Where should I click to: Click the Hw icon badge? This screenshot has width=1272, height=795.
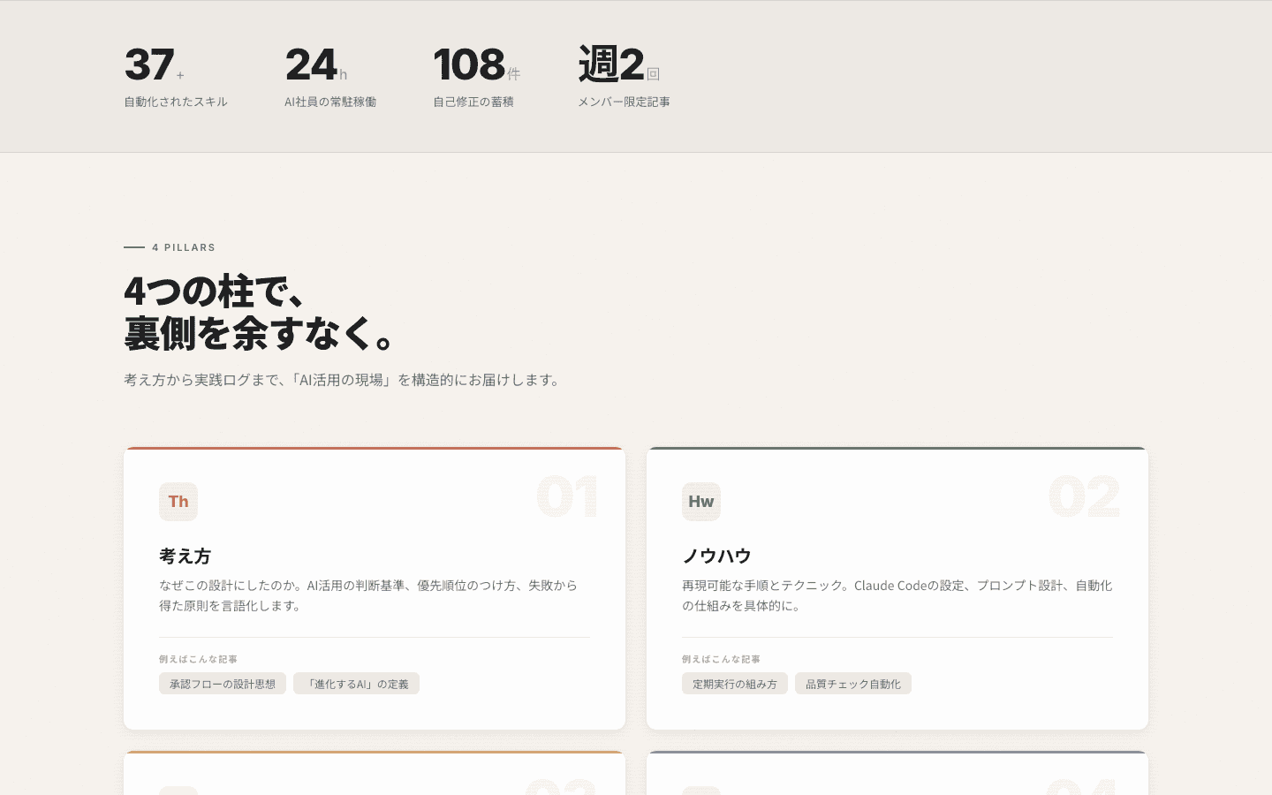[701, 502]
